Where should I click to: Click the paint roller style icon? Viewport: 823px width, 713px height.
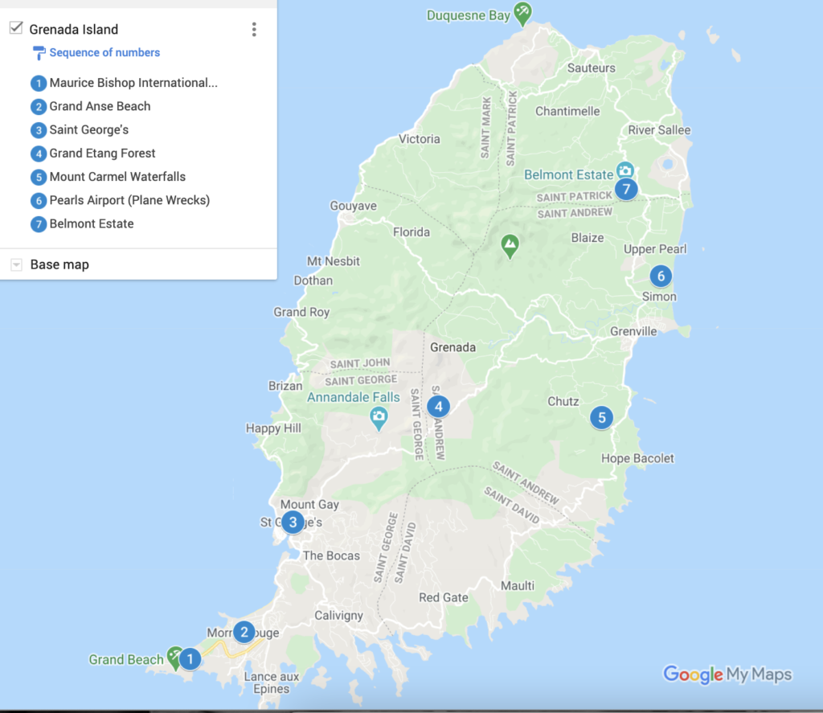coord(39,53)
